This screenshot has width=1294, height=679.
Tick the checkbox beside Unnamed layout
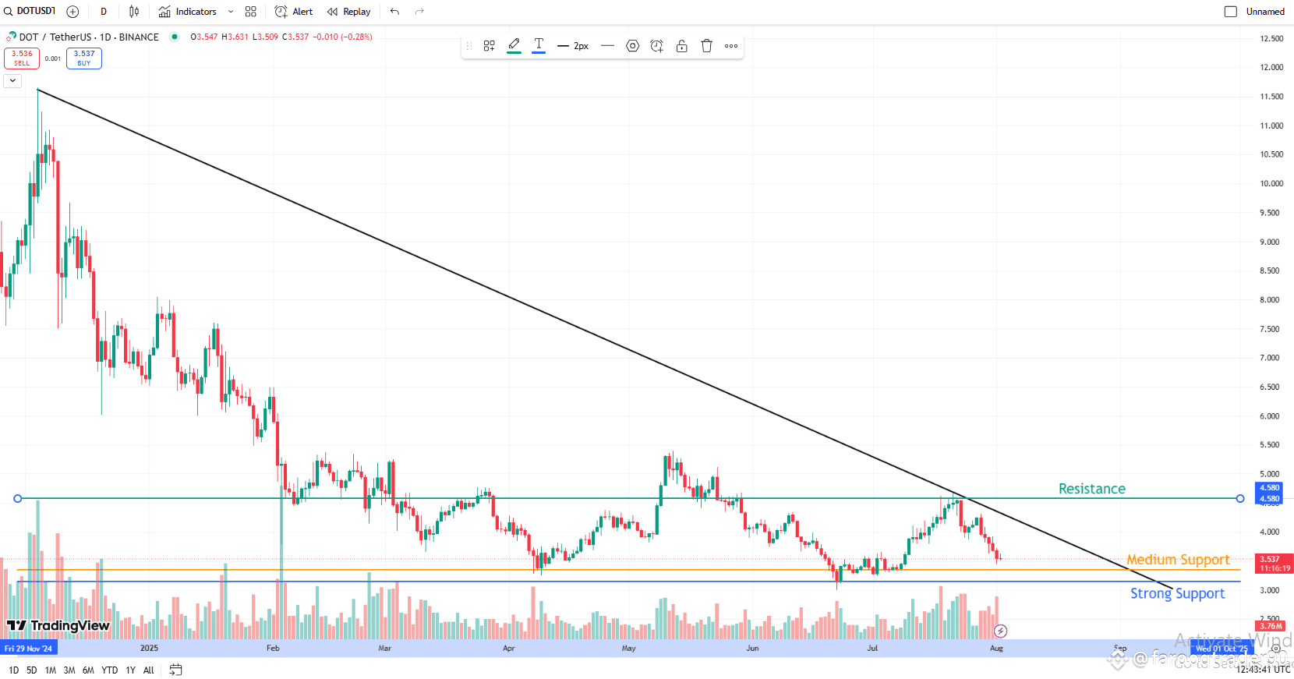[x=1231, y=12]
